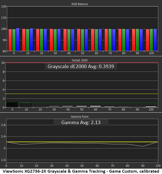Click the '8' y-axis label in DeltaE chart

(3, 72)
